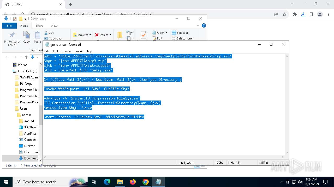
Task: Select Users folder in tree
Action: (24, 109)
